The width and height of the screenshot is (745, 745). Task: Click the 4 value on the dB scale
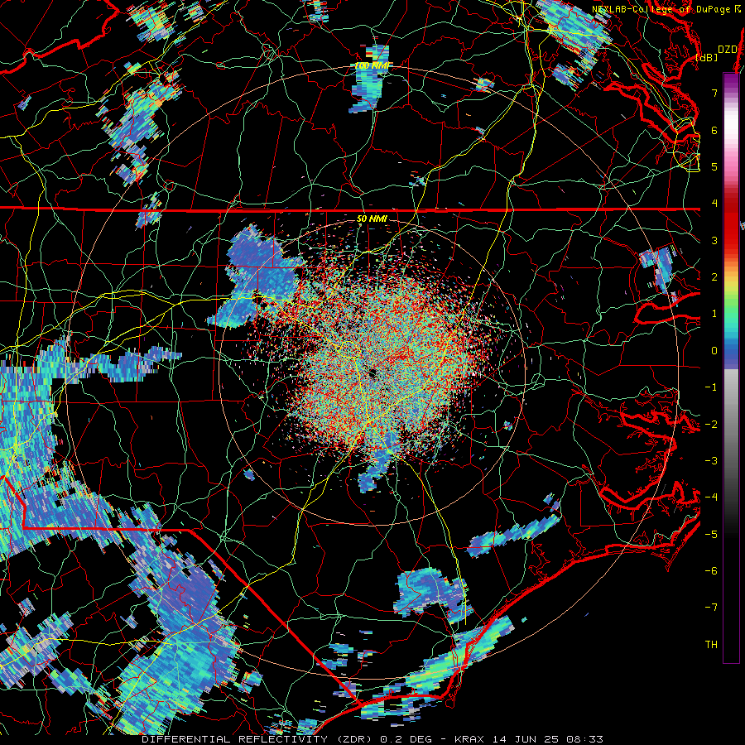714,204
